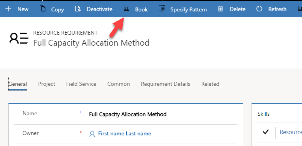Click the Book command label
Viewport: 302px width, 146px height.
[x=141, y=9]
